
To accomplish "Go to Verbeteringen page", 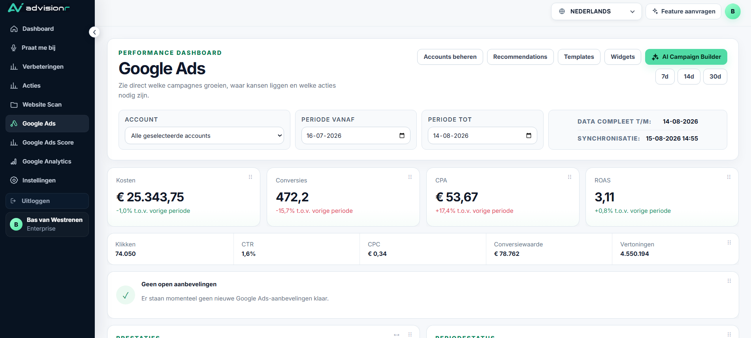I will pos(47,67).
